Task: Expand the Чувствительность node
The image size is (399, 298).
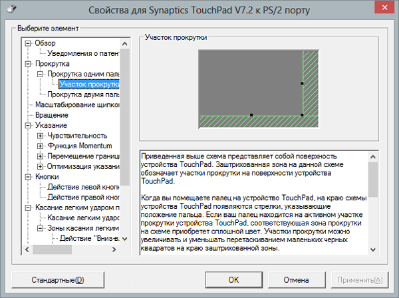Action: [x=41, y=136]
